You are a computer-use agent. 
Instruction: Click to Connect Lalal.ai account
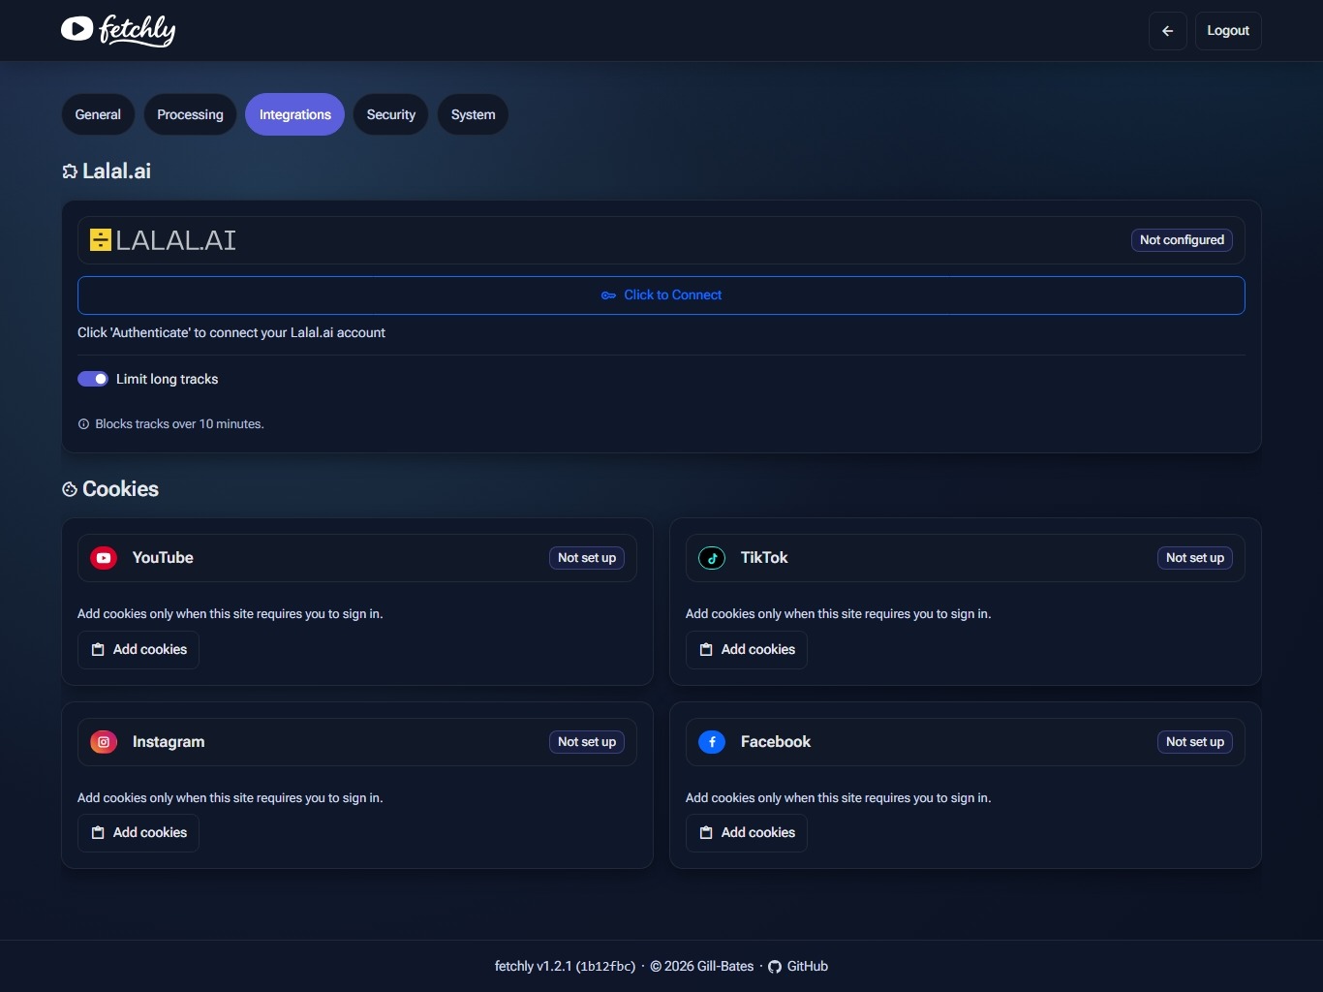point(661,295)
